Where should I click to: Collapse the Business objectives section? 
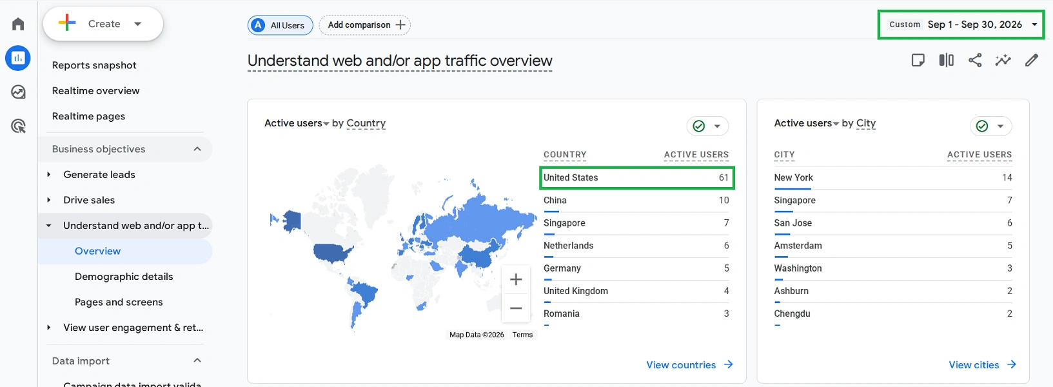(197, 149)
